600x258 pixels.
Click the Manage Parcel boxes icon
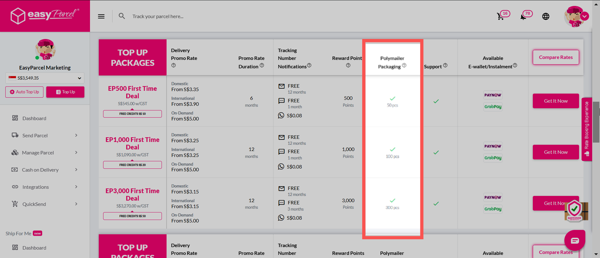tap(15, 153)
